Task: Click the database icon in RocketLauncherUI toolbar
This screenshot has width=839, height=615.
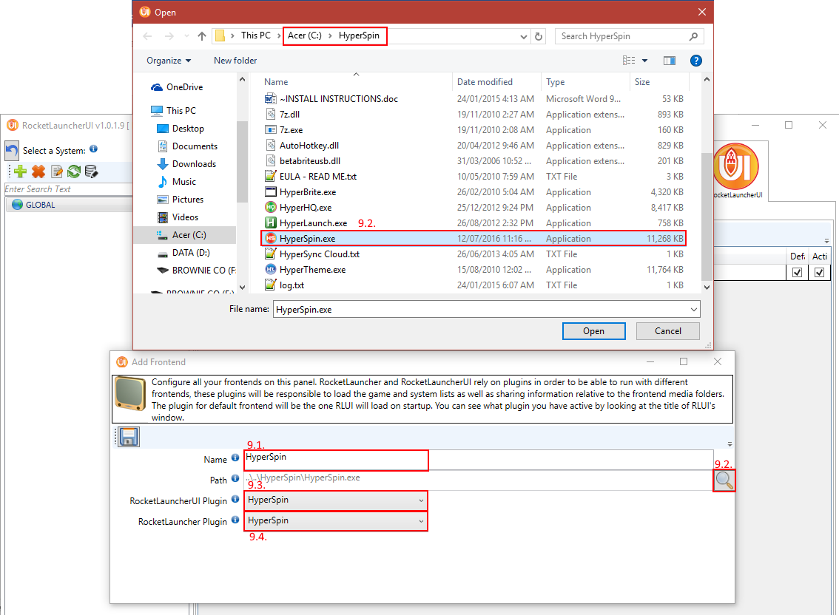Action: [92, 171]
